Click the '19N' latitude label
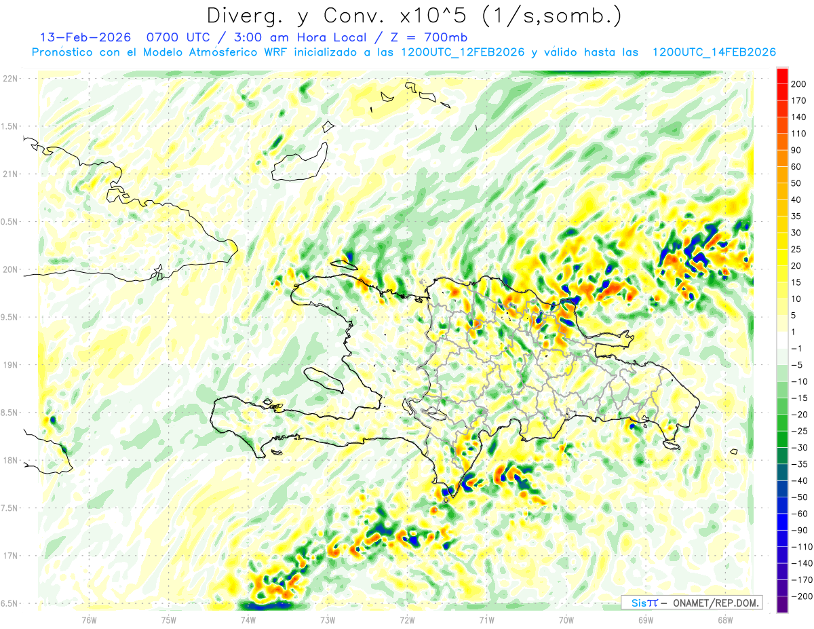 [10, 364]
